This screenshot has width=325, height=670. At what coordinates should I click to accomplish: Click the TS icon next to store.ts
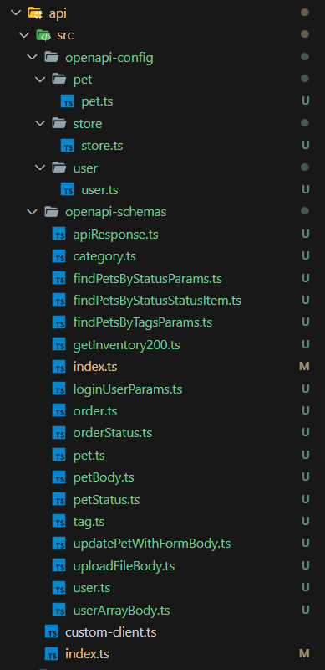pos(68,146)
